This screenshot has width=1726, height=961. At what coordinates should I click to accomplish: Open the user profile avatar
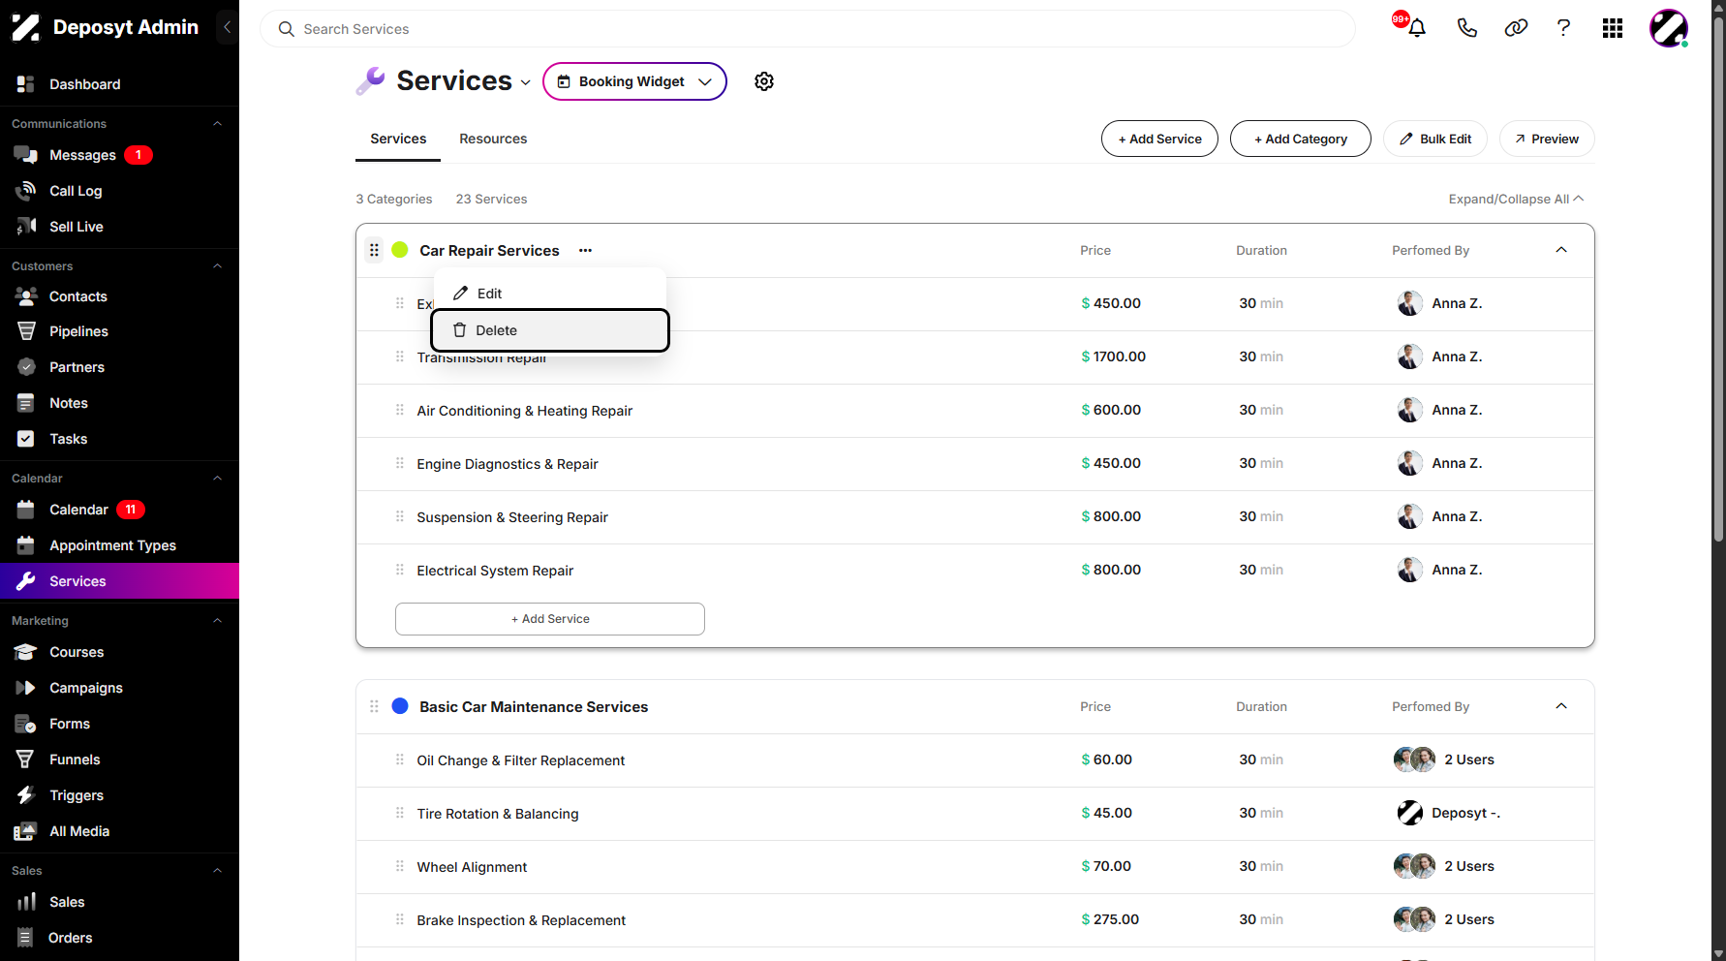[1669, 28]
